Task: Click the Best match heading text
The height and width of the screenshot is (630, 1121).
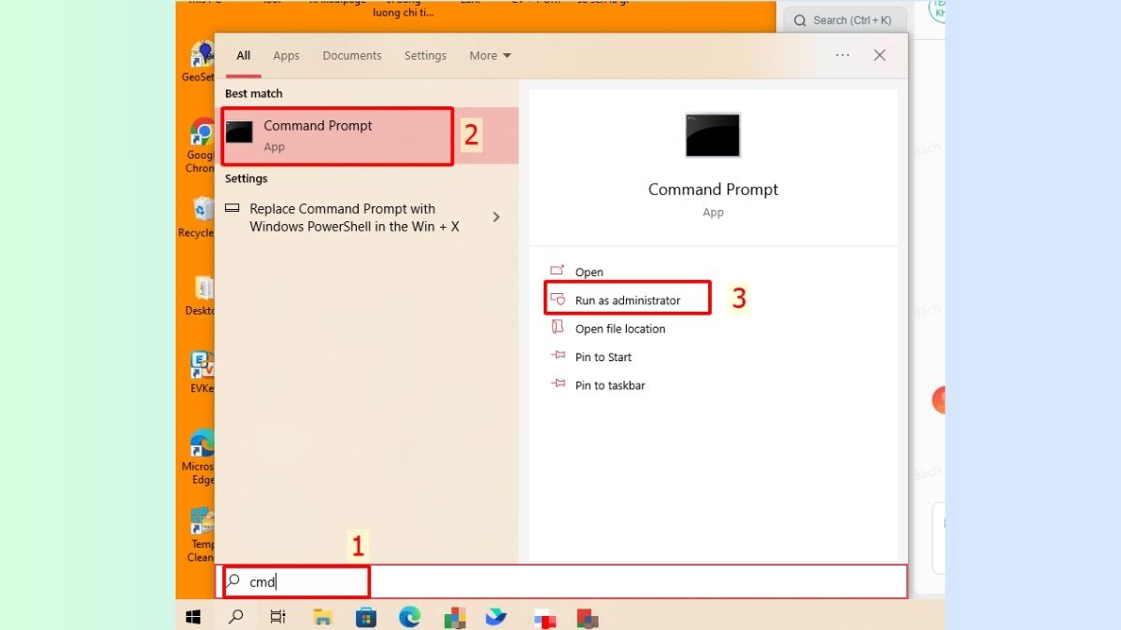Action: pyautogui.click(x=253, y=93)
